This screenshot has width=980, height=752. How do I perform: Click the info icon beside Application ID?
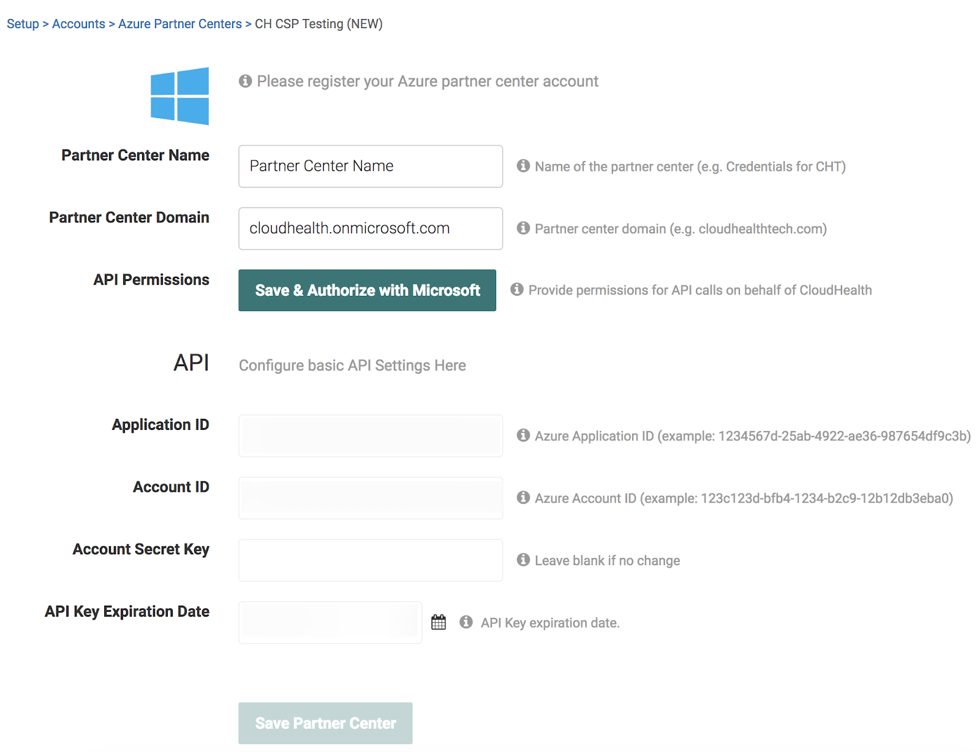click(x=522, y=435)
